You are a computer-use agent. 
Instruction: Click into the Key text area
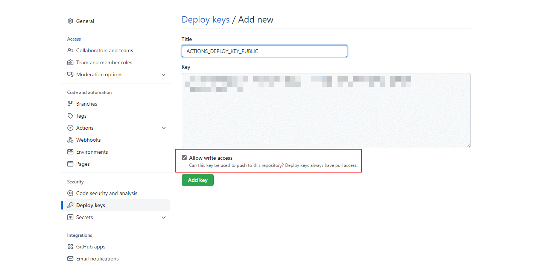point(326,117)
